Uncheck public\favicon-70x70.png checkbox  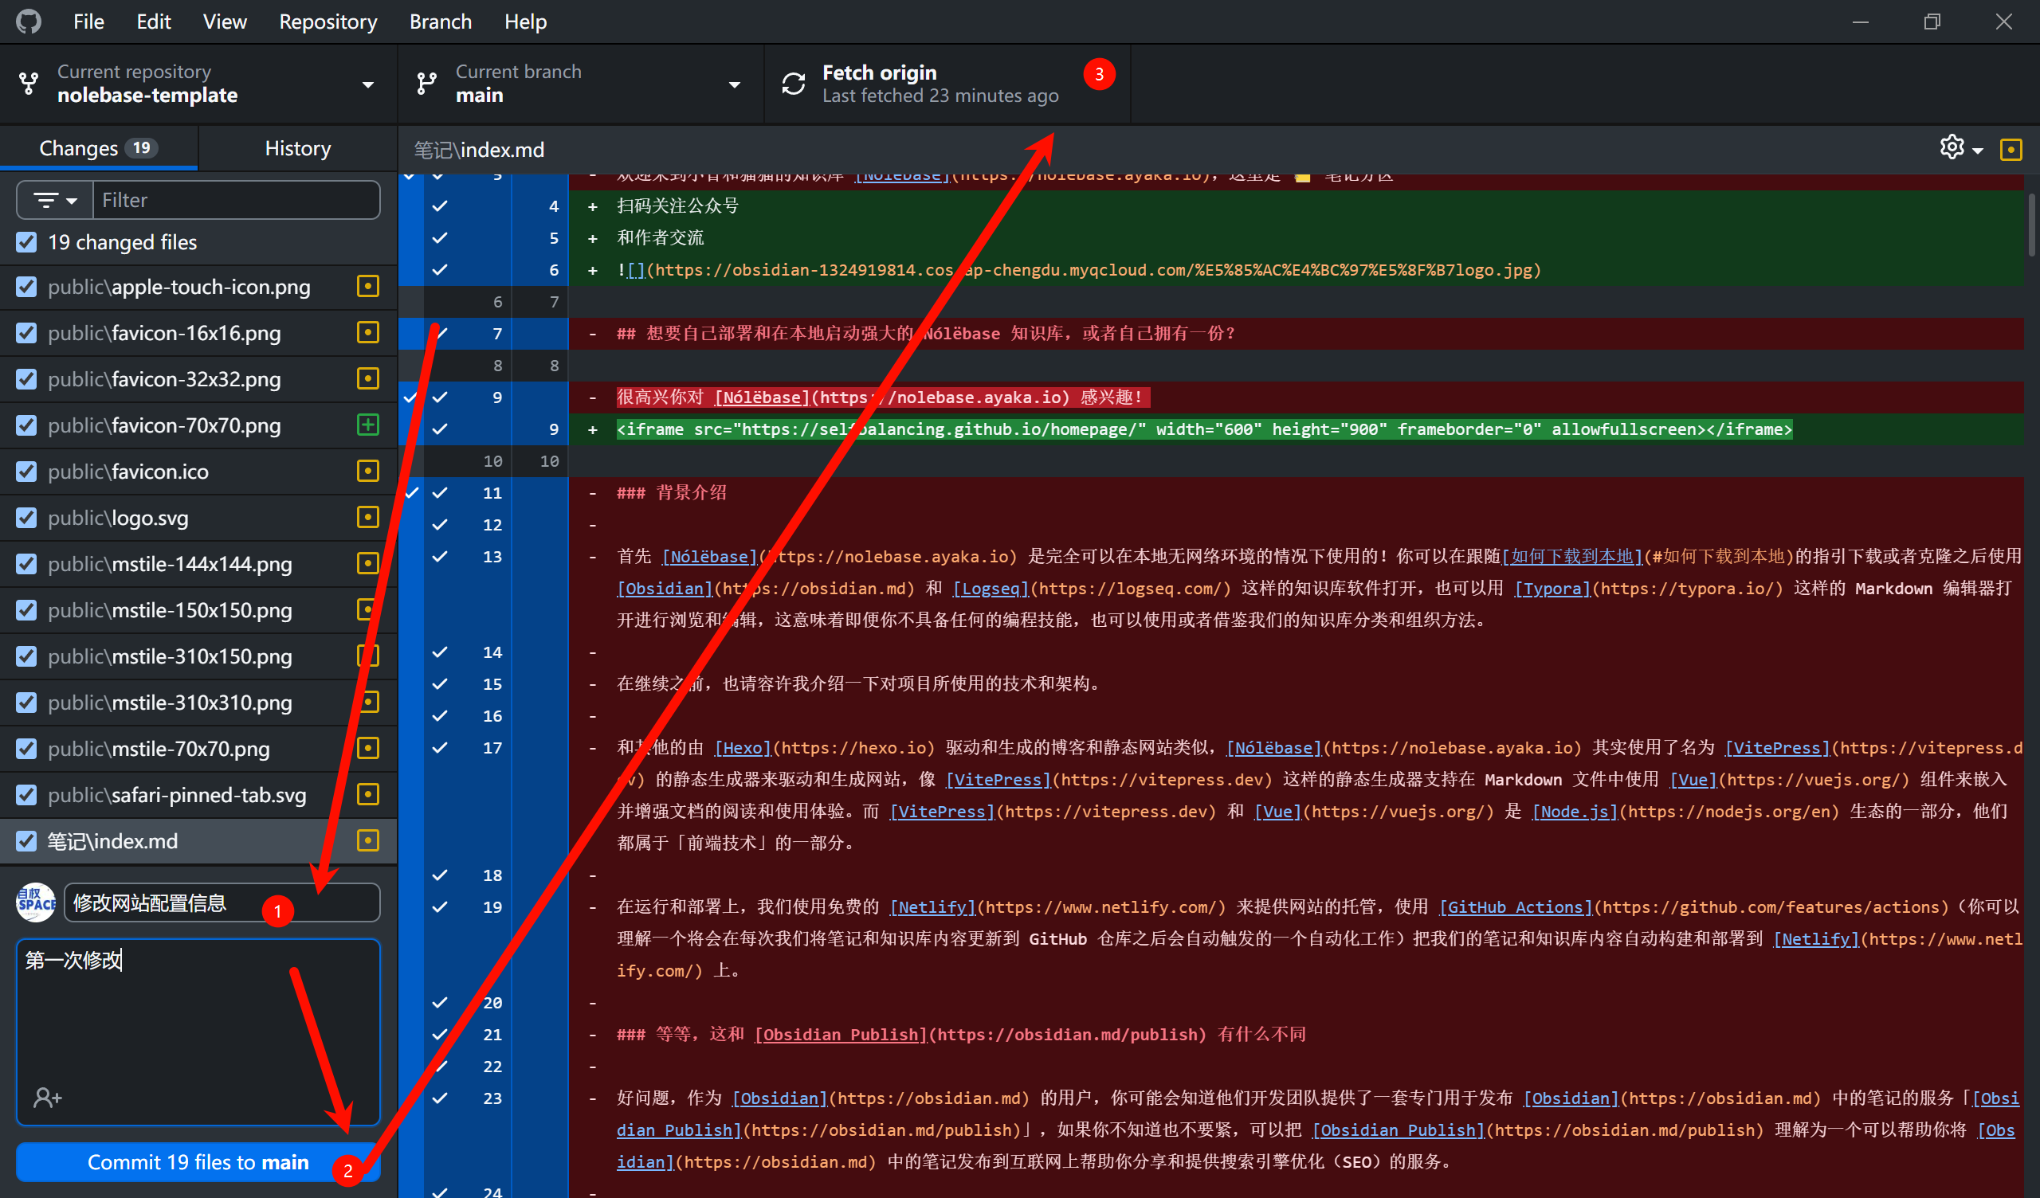click(x=27, y=425)
